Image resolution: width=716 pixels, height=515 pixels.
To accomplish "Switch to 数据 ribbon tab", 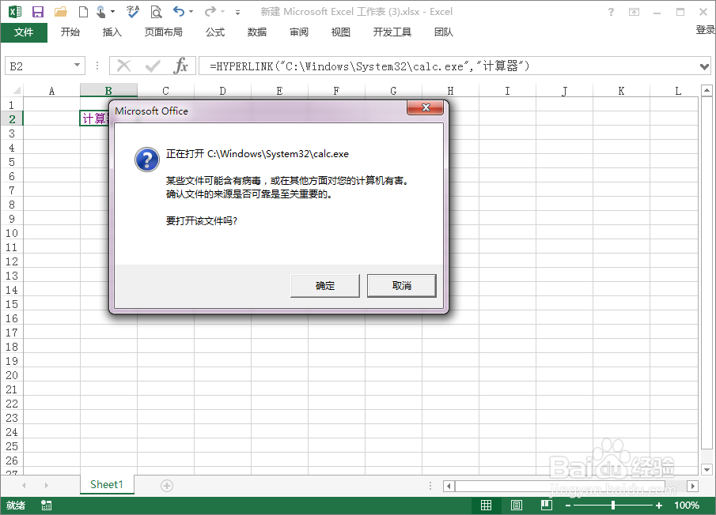I will point(257,32).
